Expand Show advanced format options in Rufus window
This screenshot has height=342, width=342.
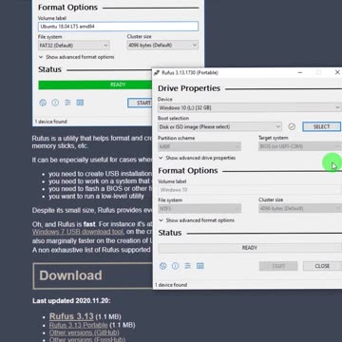point(197,220)
